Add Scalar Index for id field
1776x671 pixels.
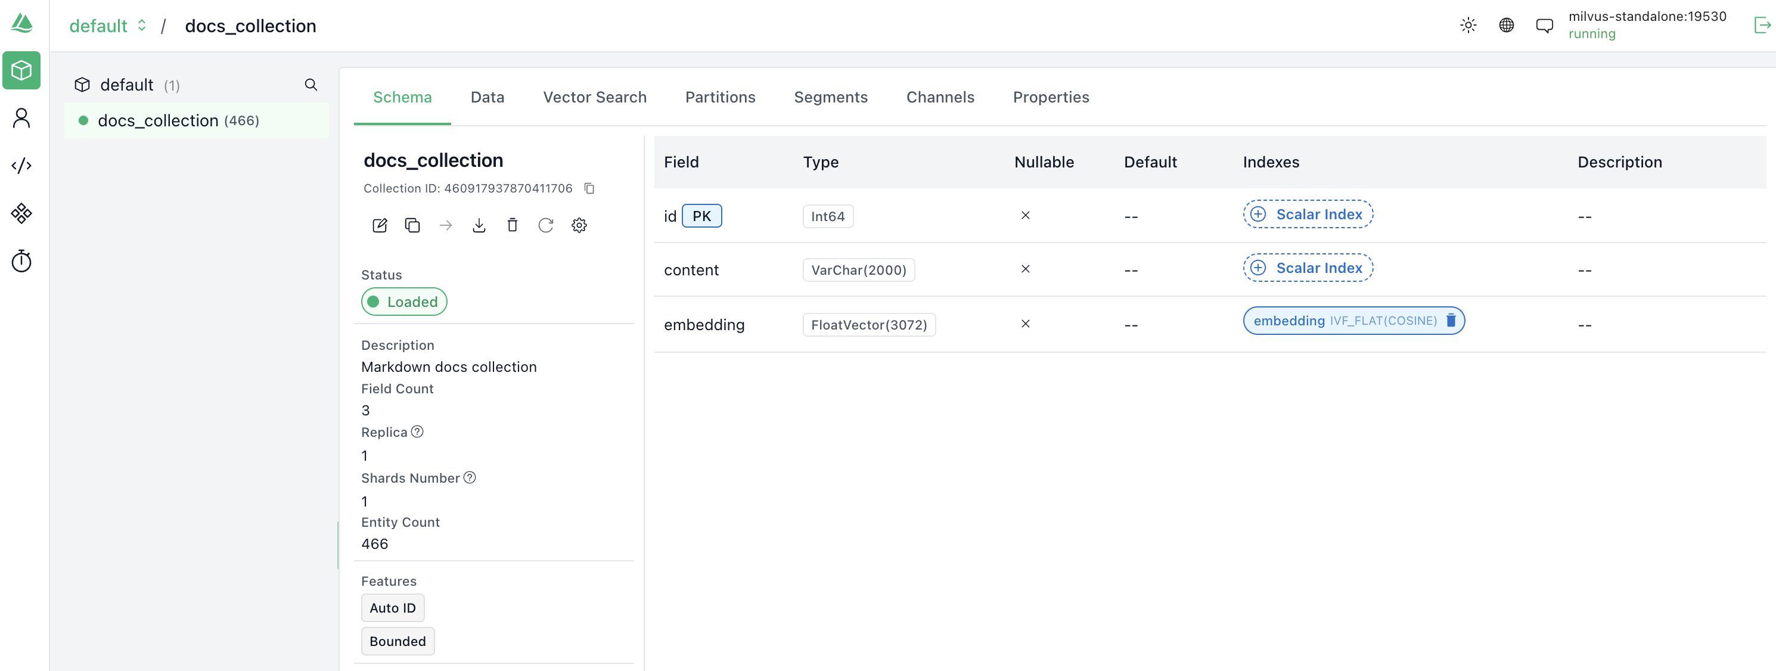tap(1307, 215)
